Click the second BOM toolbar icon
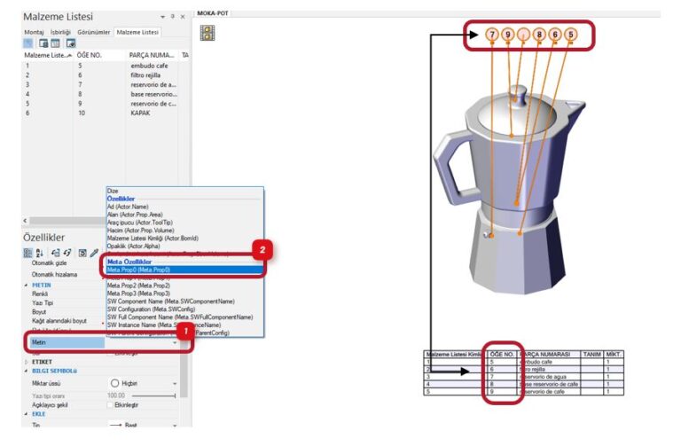This screenshot has width=681, height=446. point(43,43)
